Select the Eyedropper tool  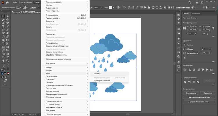pyautogui.click(x=3, y=50)
